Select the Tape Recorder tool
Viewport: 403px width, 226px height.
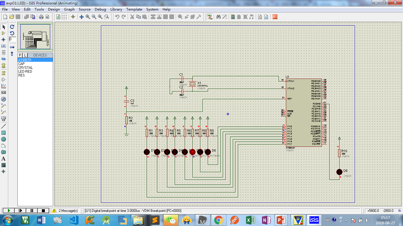tap(4, 92)
